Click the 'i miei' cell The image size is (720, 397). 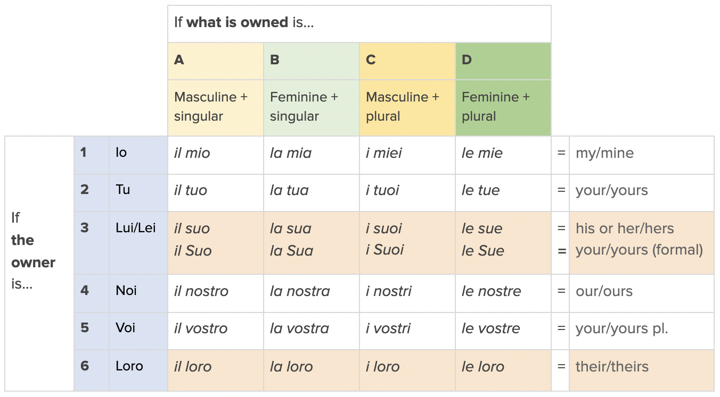[384, 154]
